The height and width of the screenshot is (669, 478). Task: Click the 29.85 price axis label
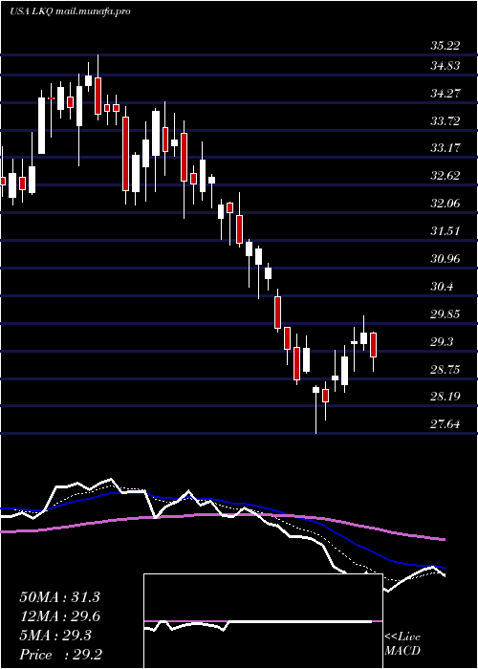click(x=445, y=314)
